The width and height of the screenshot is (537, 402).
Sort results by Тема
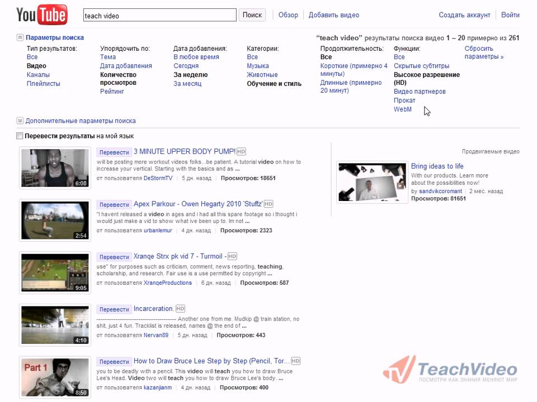(x=108, y=57)
